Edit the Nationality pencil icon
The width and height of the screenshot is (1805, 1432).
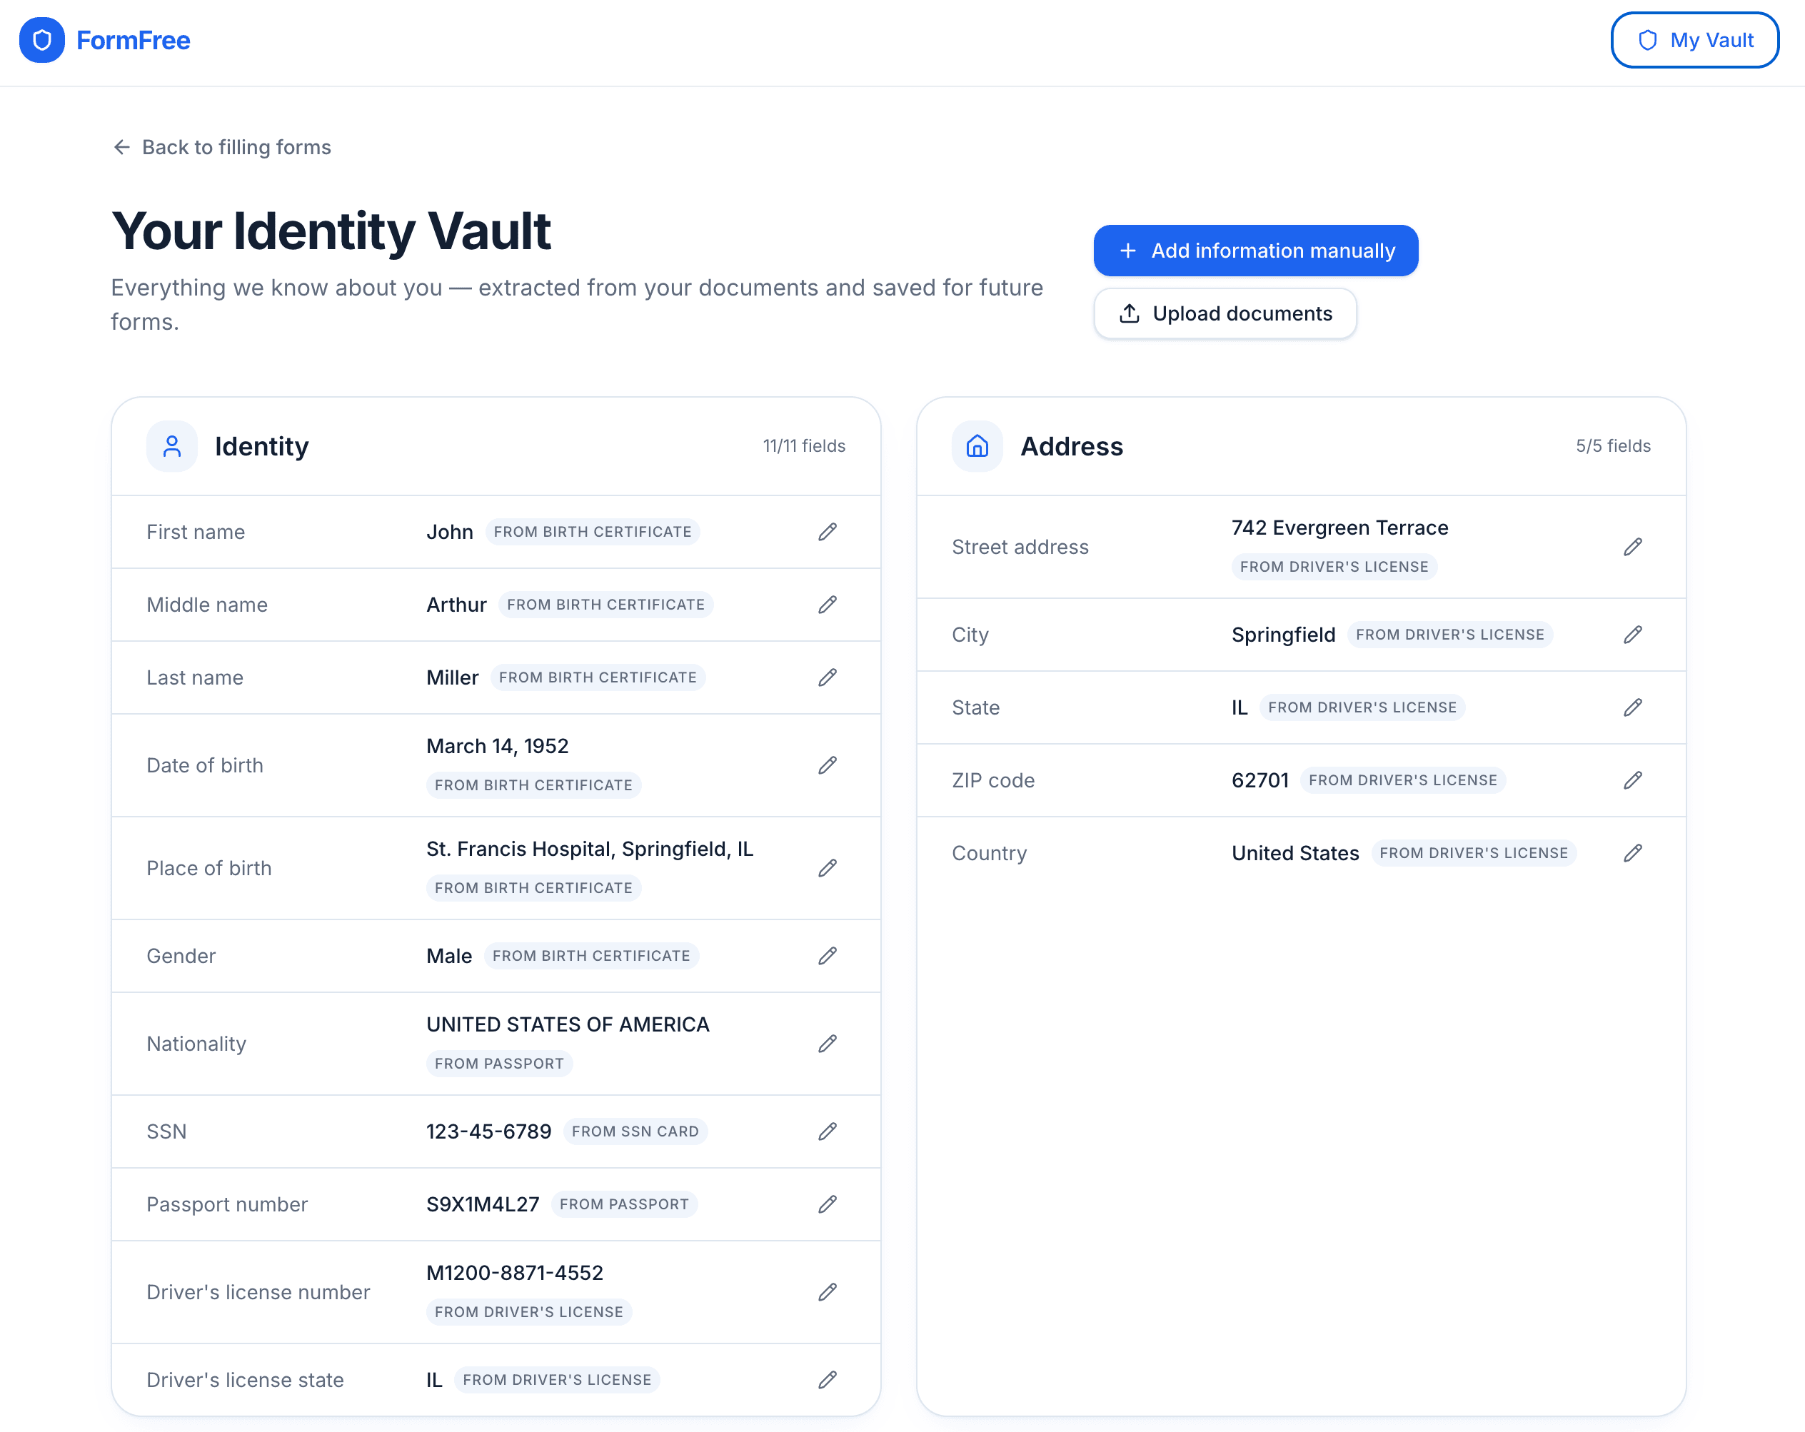827,1044
